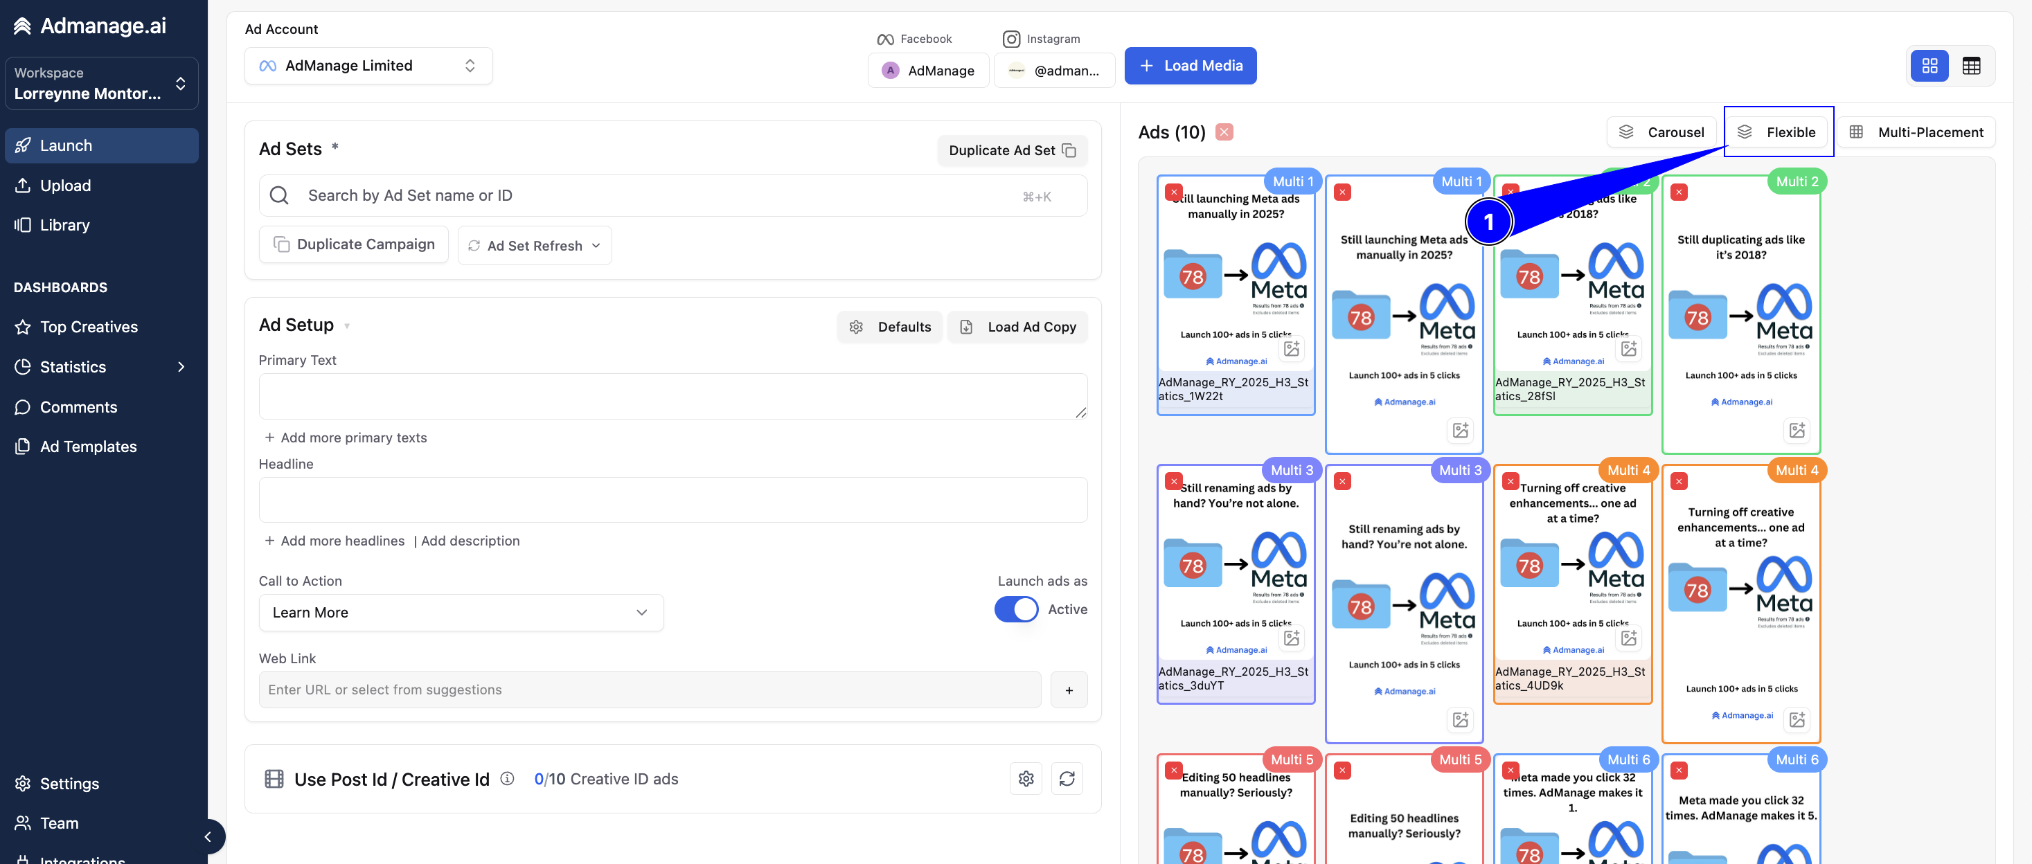
Task: Click Duplicate Campaign button
Action: tap(353, 245)
